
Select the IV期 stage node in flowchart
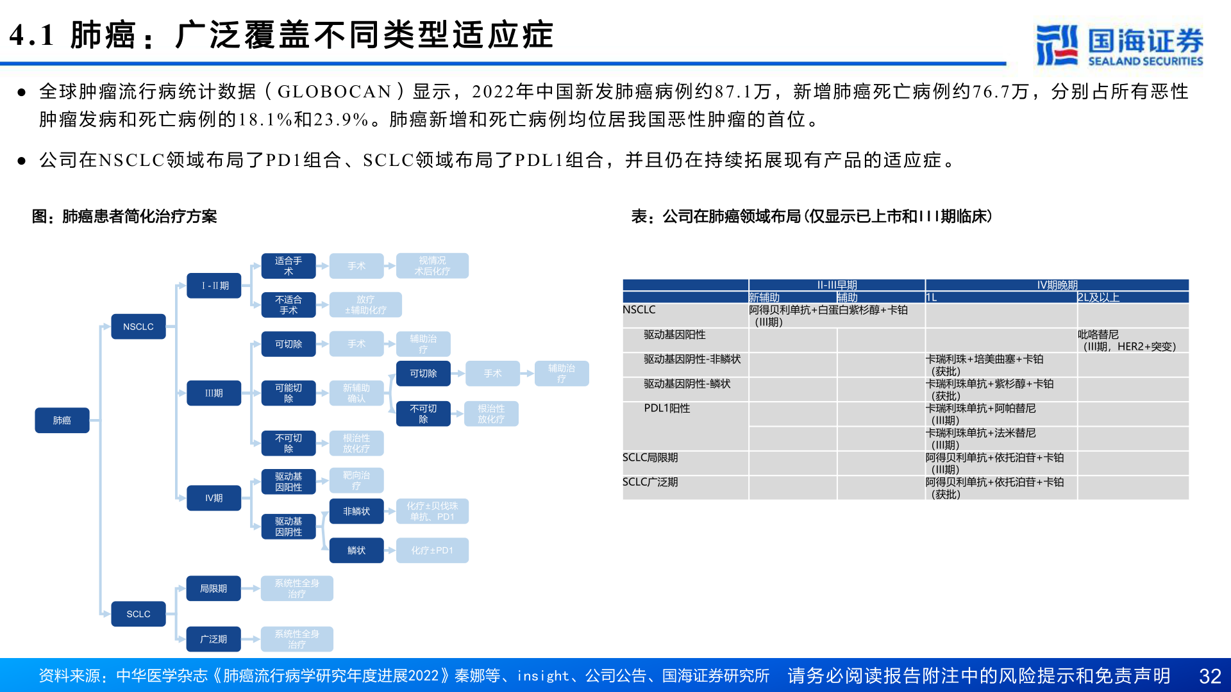[x=214, y=498]
